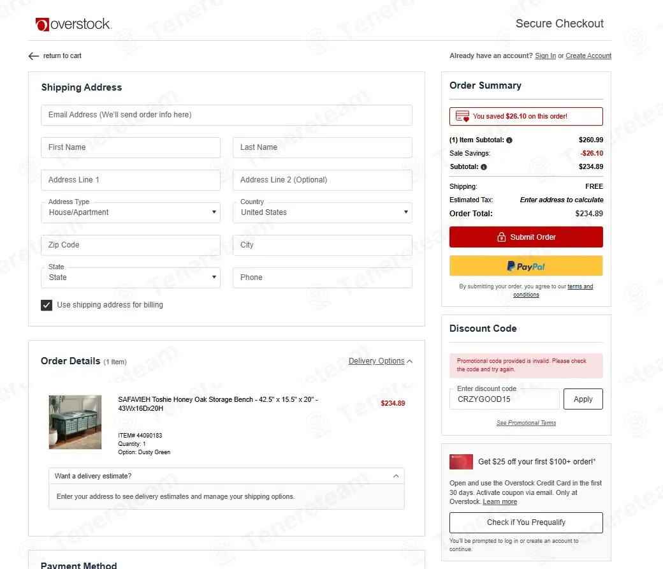The width and height of the screenshot is (663, 569).
Task: Click the ITEM# 44090183 text
Action: tap(140, 436)
